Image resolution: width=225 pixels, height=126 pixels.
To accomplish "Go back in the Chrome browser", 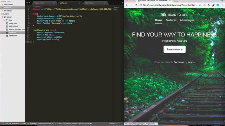I will [x=127, y=5].
